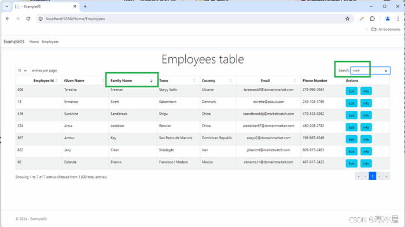View info for Ermanno Sirett
405x227 pixels.
[366, 103]
